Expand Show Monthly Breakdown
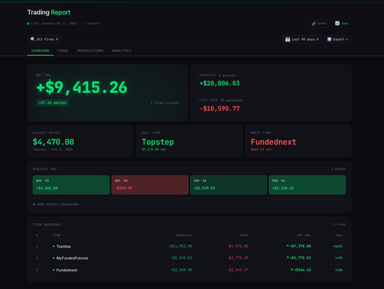Screen dimensions: 384x289 [x=55, y=204]
